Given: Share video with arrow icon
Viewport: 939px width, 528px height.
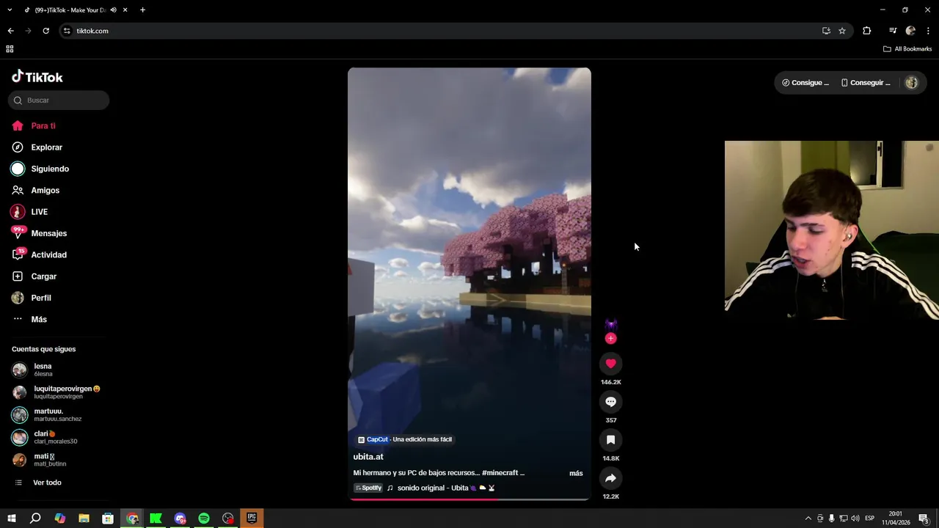Looking at the screenshot, I should click(610, 478).
